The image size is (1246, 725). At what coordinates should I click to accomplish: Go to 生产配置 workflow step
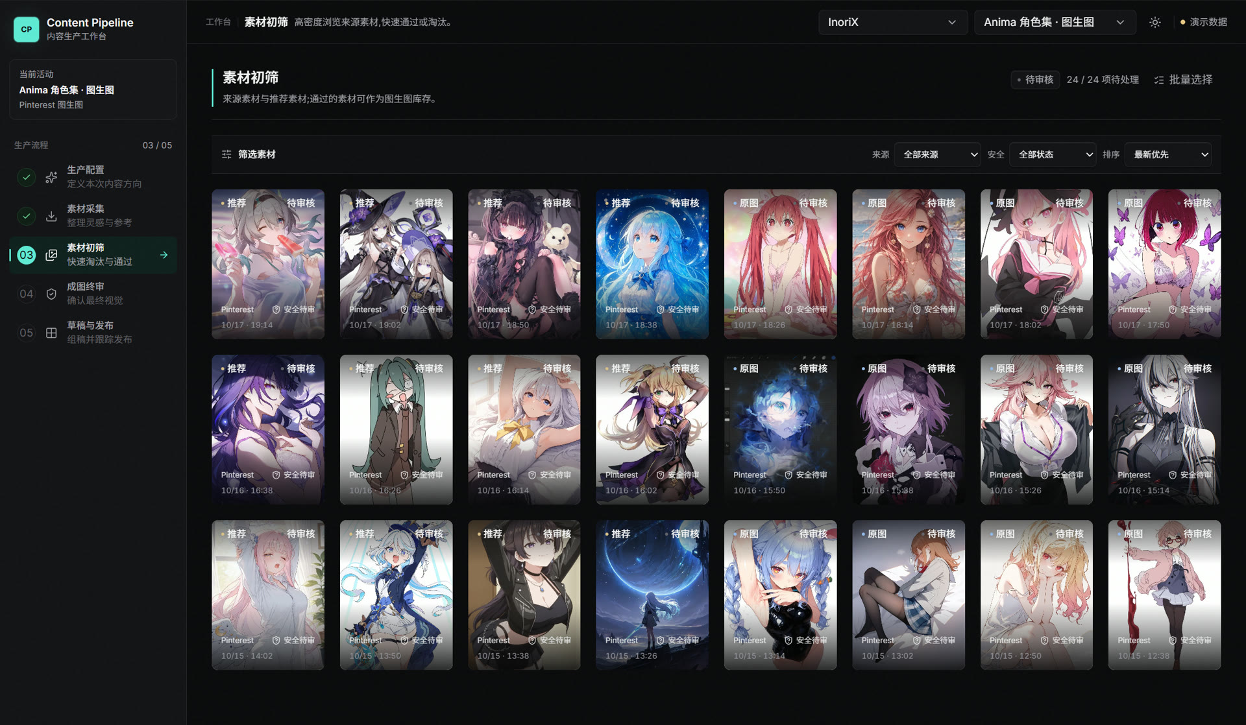click(93, 177)
